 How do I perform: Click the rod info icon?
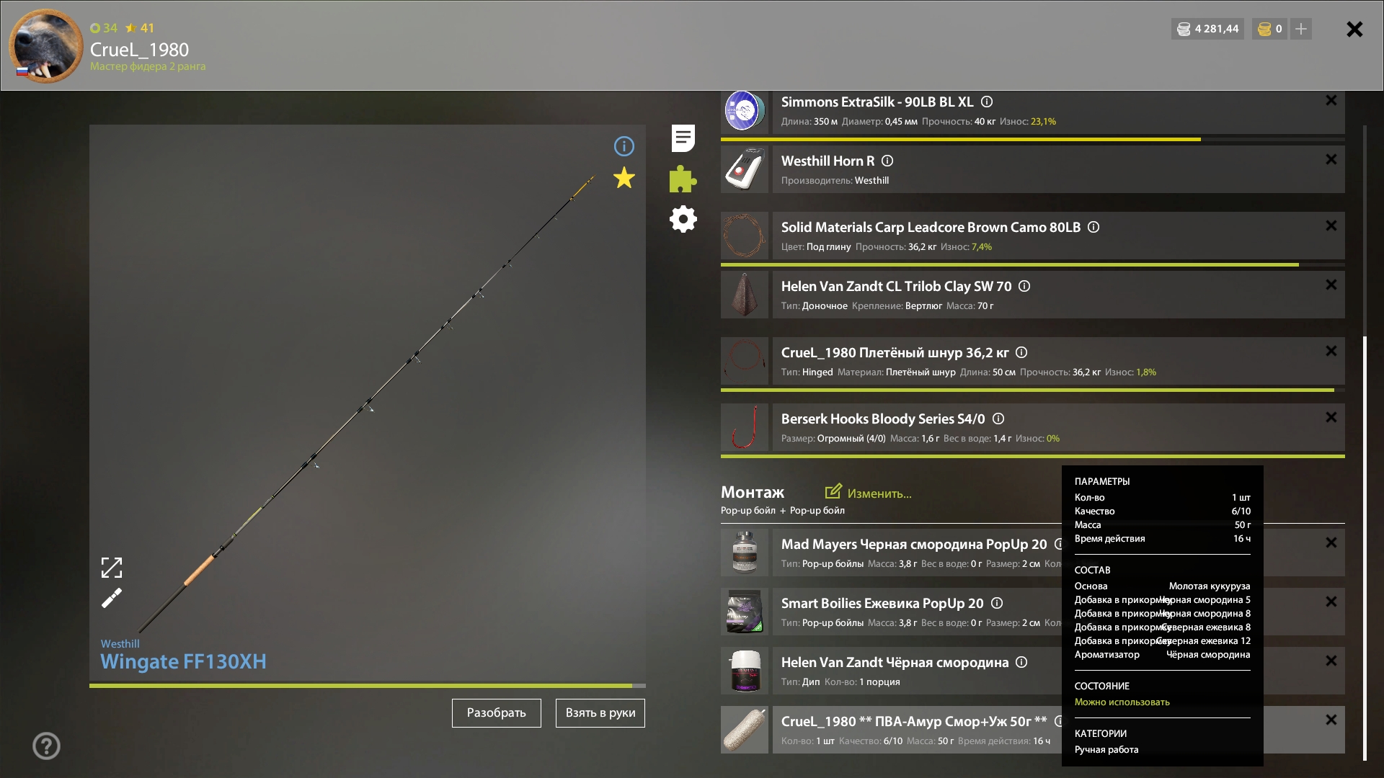[x=624, y=146]
